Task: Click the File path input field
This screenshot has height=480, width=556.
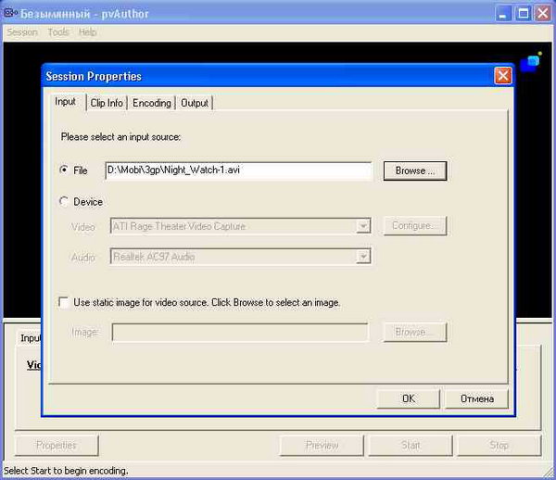Action: (x=239, y=171)
